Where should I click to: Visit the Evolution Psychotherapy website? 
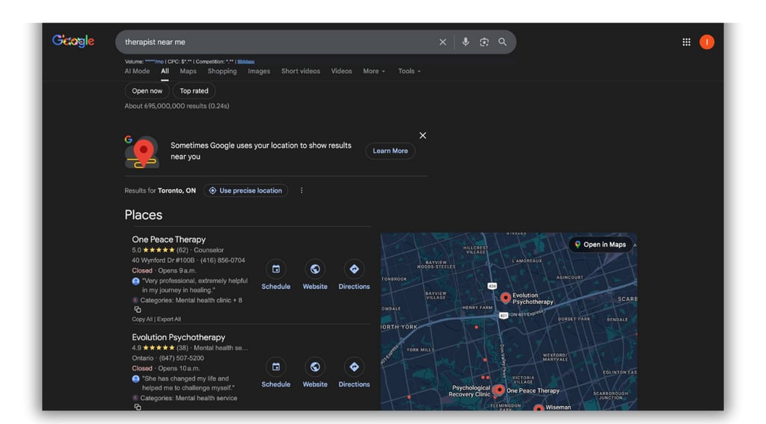[x=315, y=373]
